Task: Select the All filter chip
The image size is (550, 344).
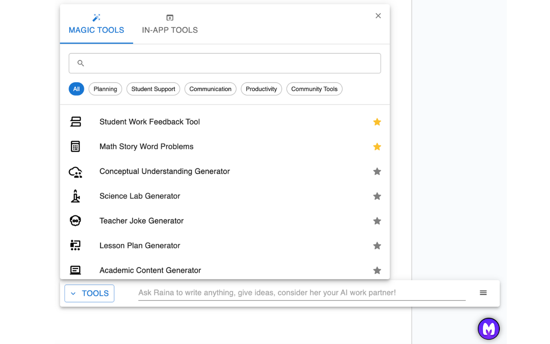Action: click(x=76, y=89)
